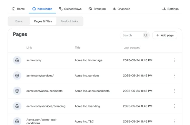Click the acme.com/announcements link text

click(44, 91)
